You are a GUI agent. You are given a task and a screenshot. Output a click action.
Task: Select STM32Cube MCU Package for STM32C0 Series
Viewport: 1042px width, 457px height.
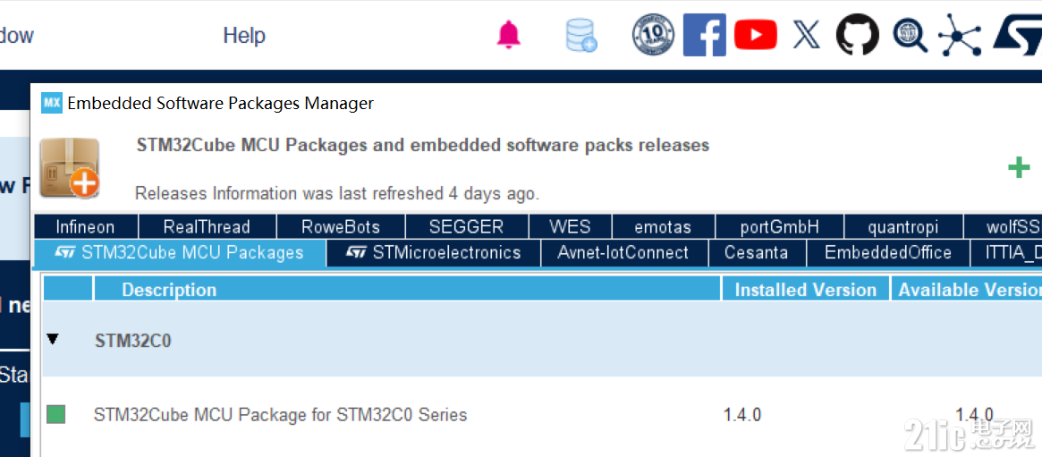[281, 415]
